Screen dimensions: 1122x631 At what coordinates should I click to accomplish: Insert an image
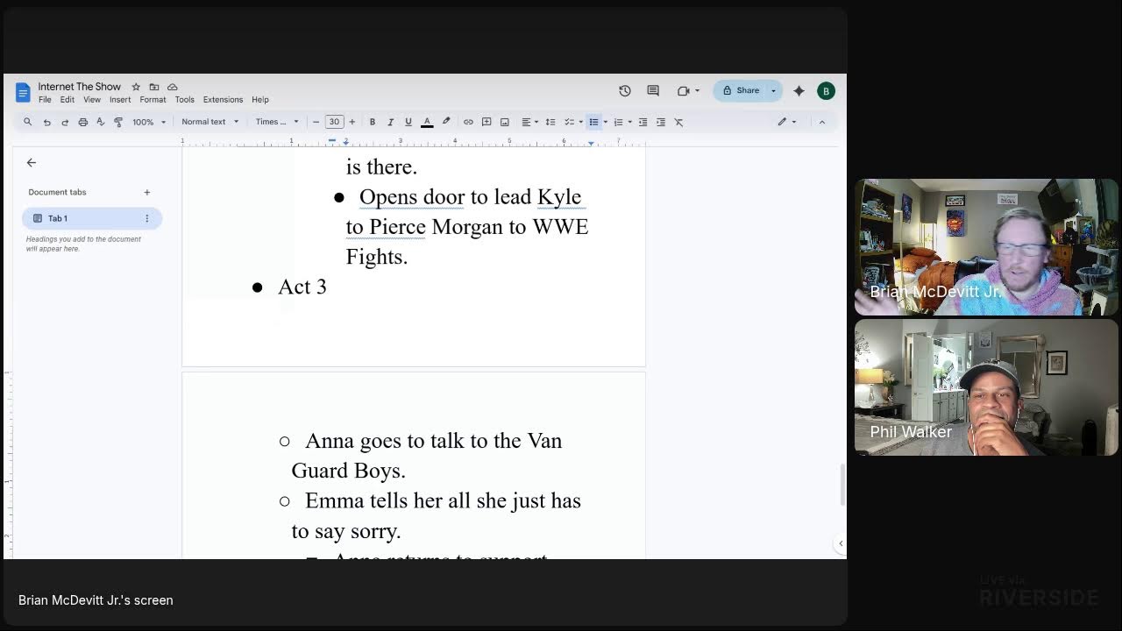click(x=505, y=122)
